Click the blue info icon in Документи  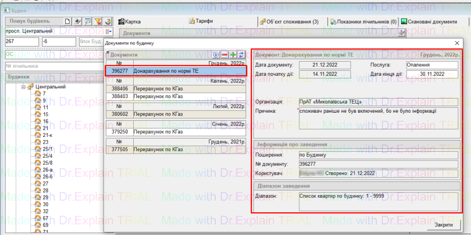click(216, 55)
